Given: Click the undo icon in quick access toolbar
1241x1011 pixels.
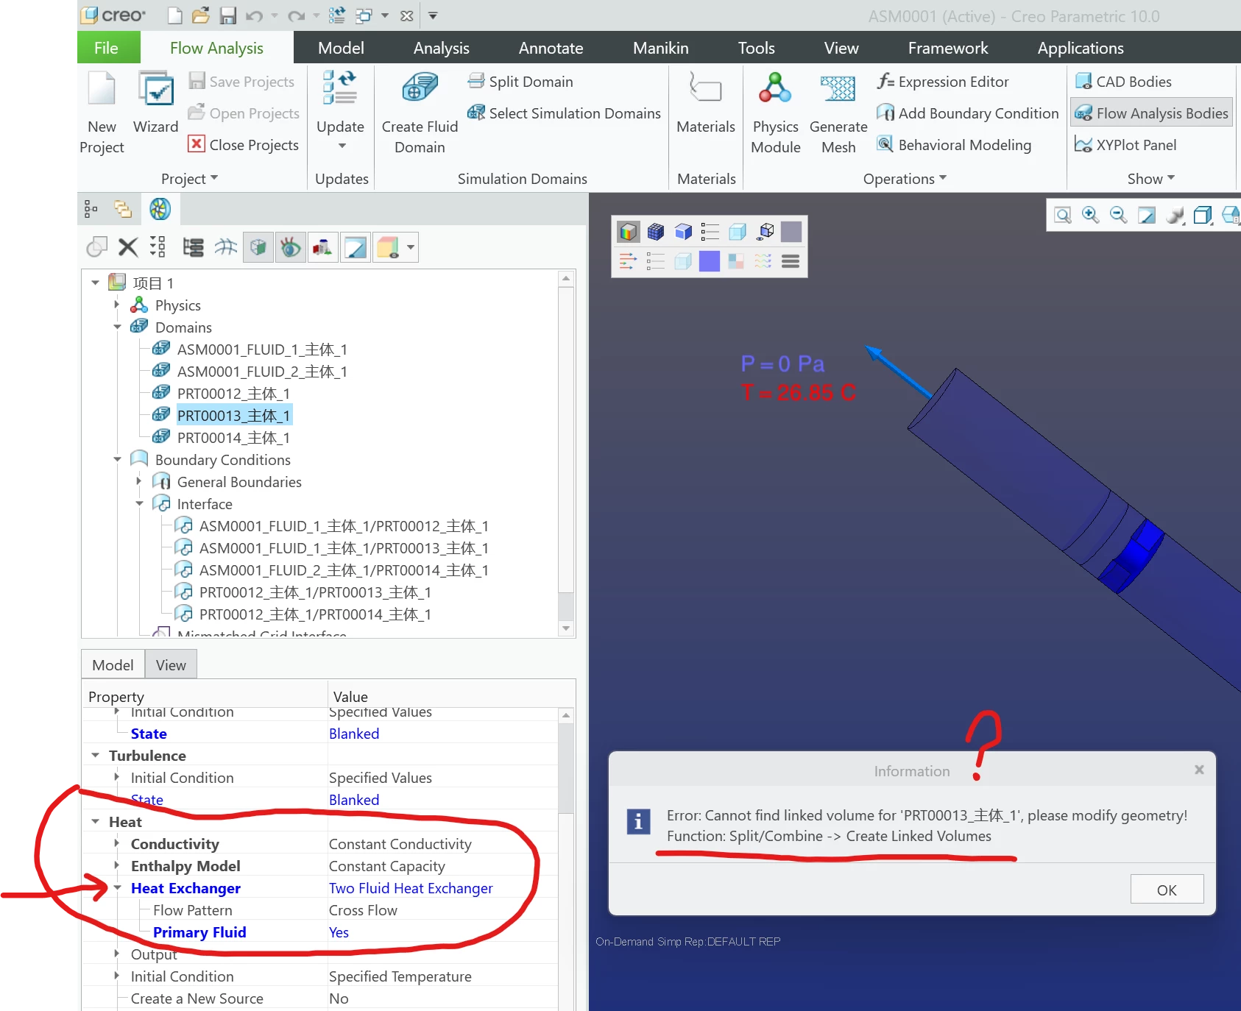Looking at the screenshot, I should click(x=254, y=15).
